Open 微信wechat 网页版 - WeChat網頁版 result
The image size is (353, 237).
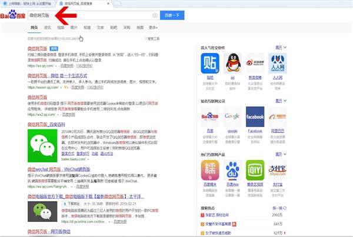pos(59,169)
